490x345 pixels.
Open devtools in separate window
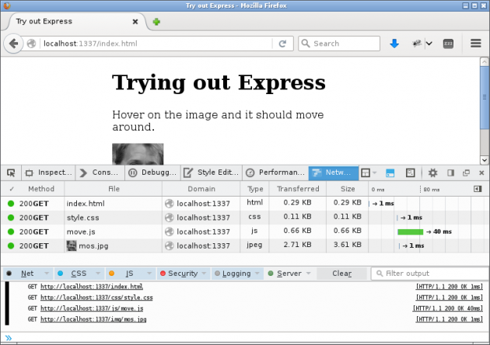pyautogui.click(x=466, y=172)
